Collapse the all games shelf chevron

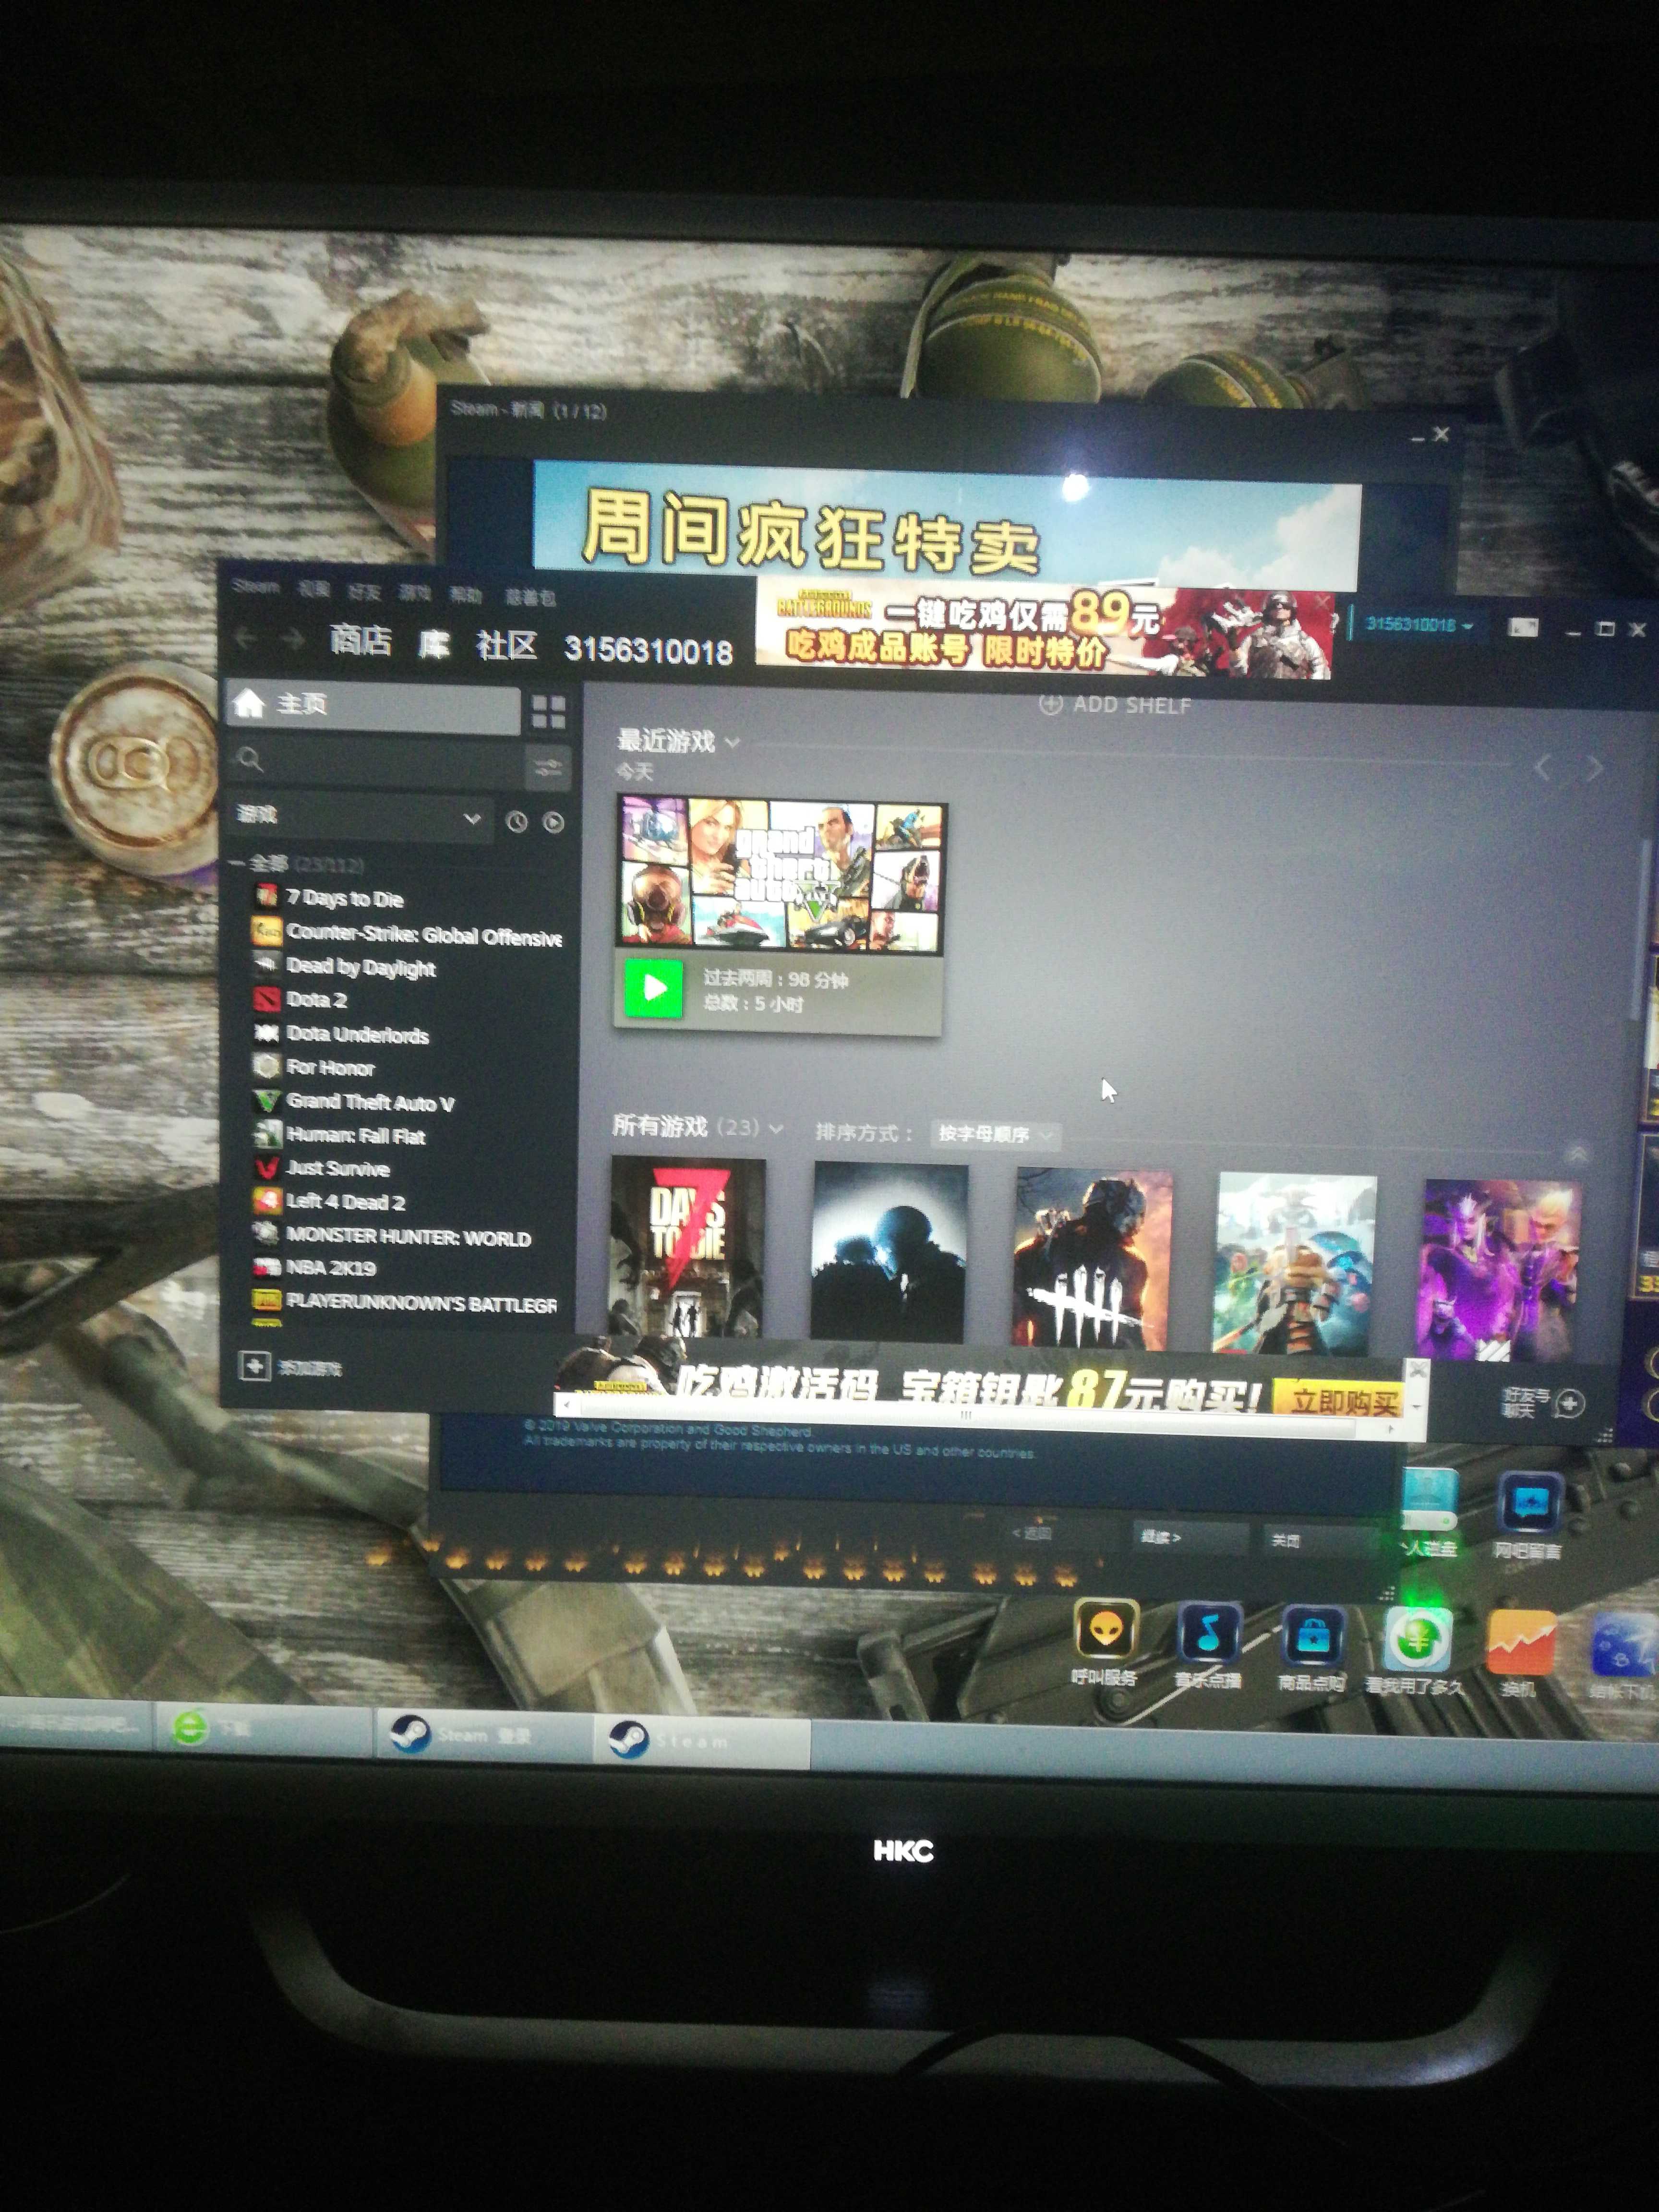[1577, 1154]
